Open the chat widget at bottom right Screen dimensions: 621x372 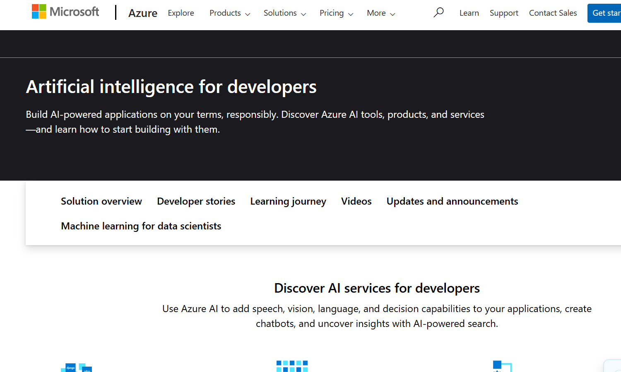613,366
